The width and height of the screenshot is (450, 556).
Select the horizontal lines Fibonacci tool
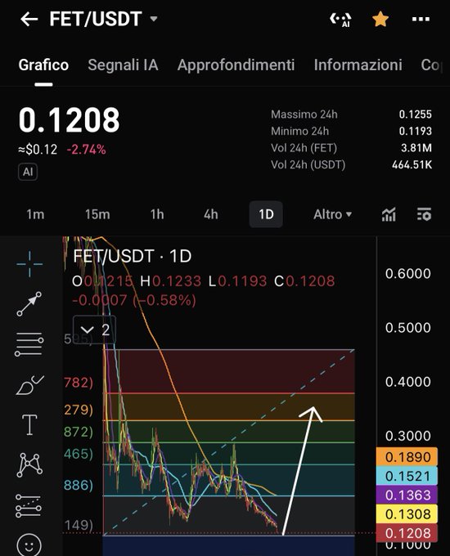click(29, 344)
